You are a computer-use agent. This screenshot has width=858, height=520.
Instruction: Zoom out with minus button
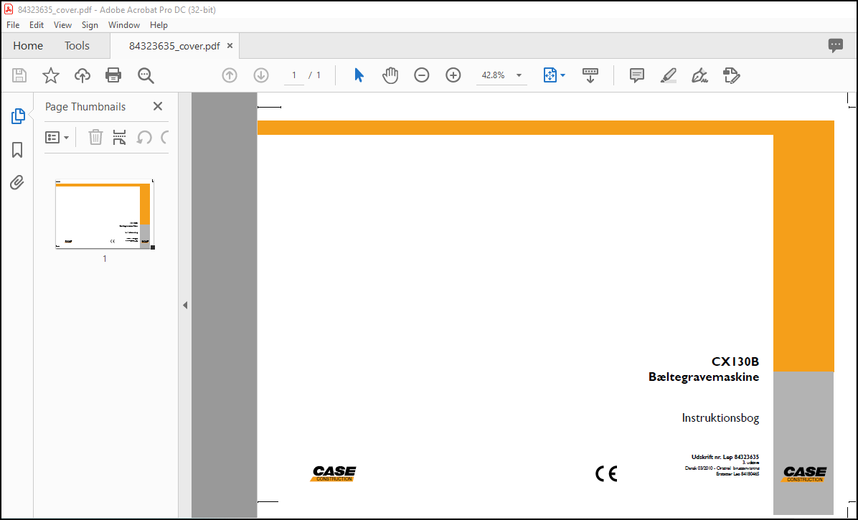point(421,75)
